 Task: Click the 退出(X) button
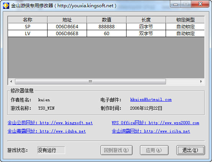tap(191, 150)
